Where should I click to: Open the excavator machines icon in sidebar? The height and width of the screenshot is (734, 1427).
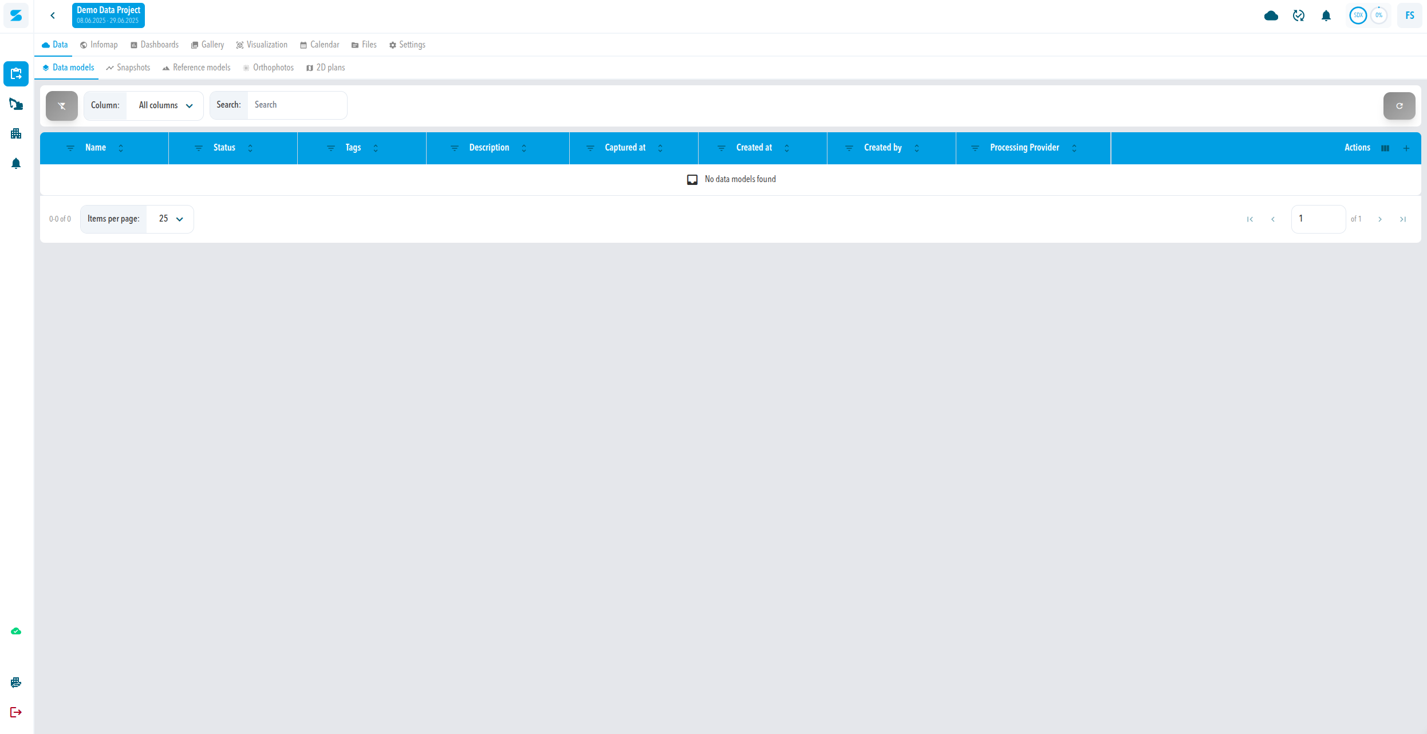point(16,104)
